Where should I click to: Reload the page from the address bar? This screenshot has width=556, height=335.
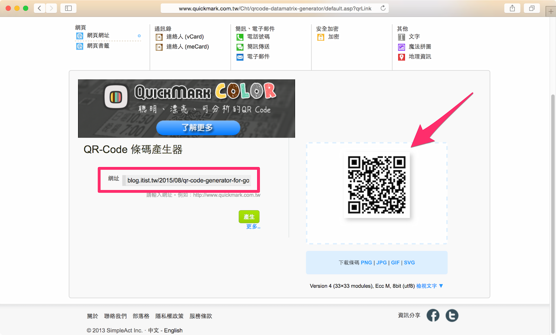pyautogui.click(x=383, y=8)
